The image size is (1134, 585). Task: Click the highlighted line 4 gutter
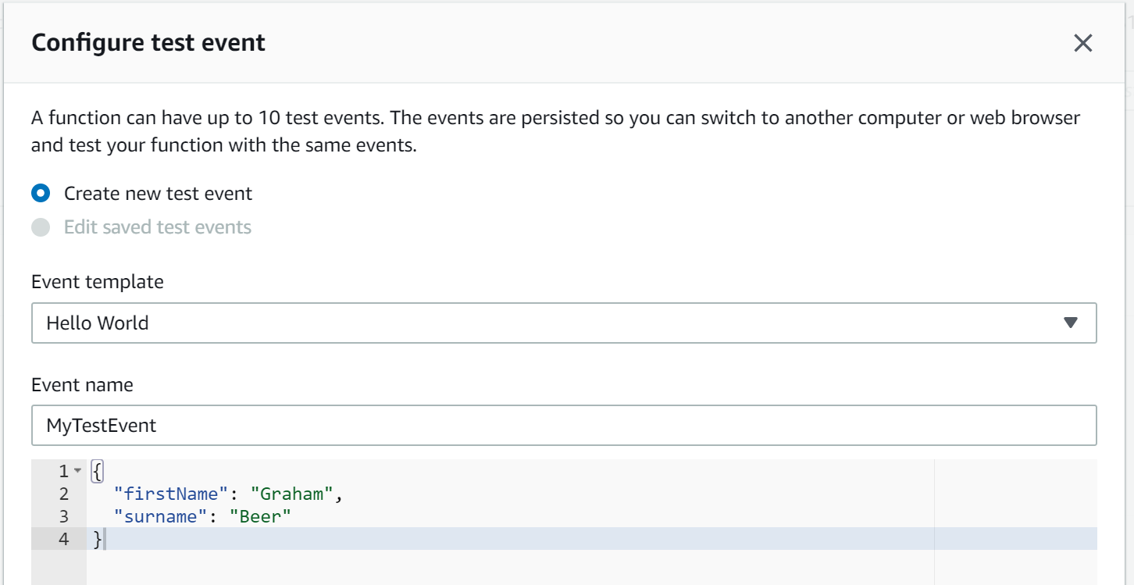(63, 539)
